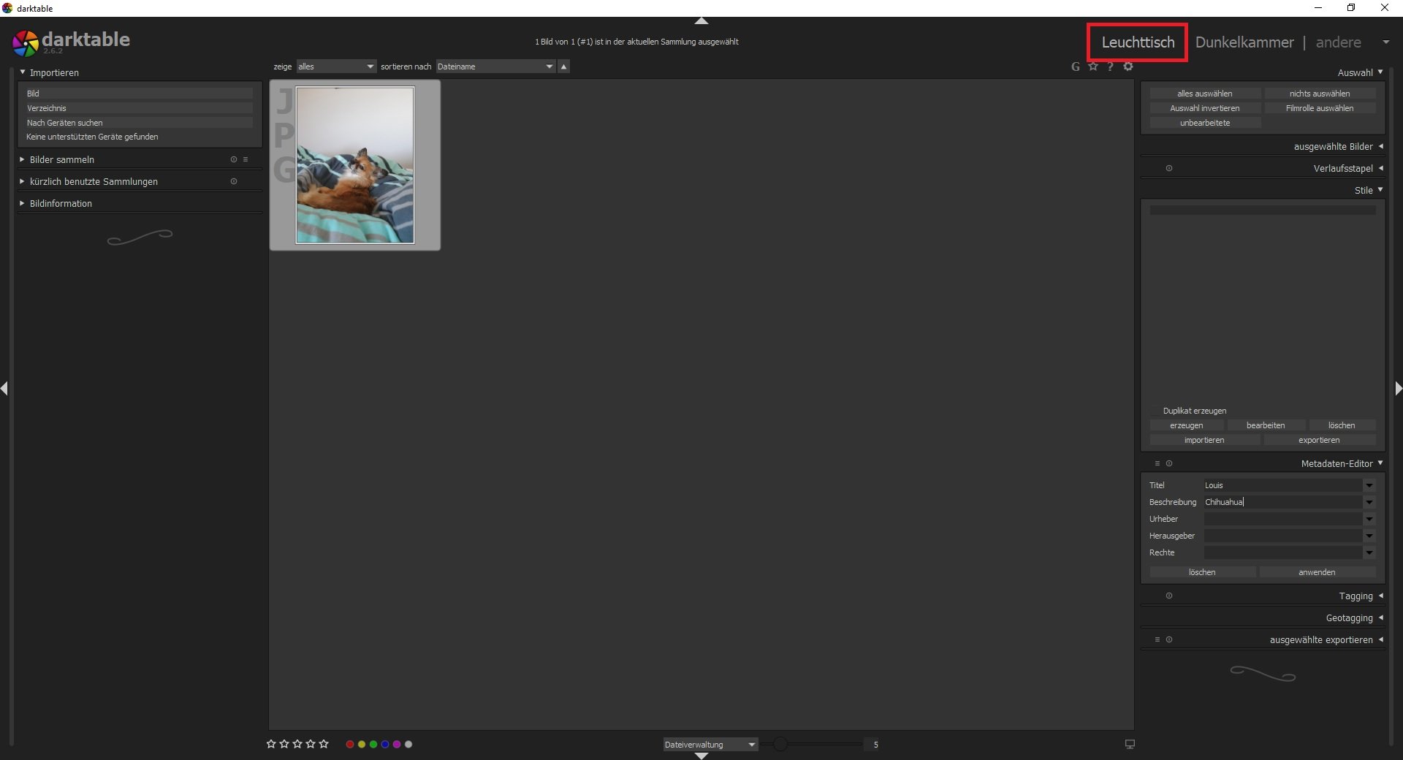
Task: Collapse the right side panel arrow
Action: [x=1398, y=388]
